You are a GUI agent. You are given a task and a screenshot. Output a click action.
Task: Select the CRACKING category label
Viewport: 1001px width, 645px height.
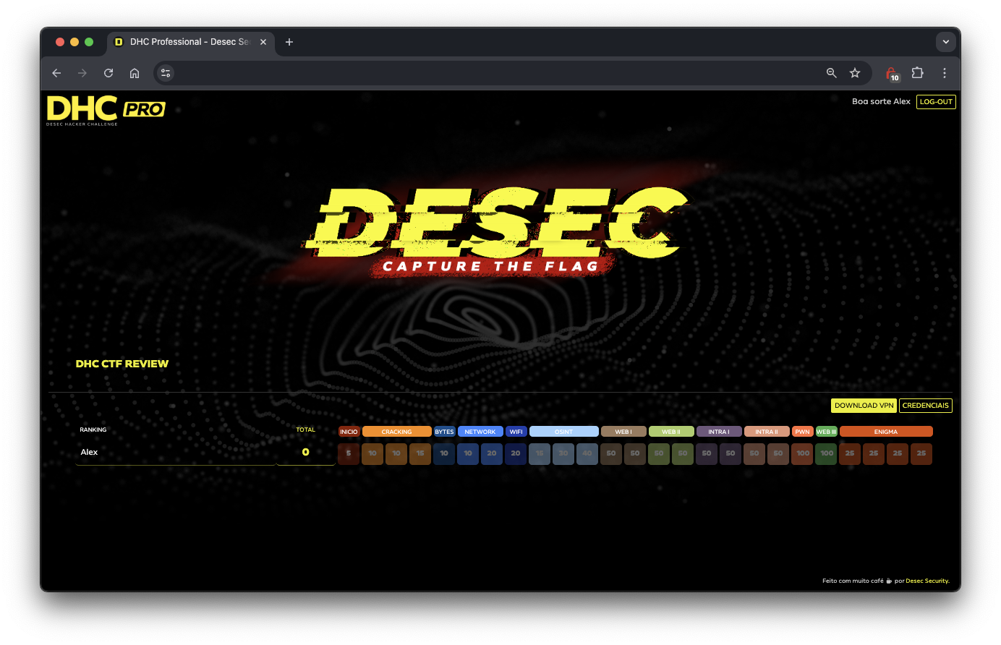click(x=396, y=432)
